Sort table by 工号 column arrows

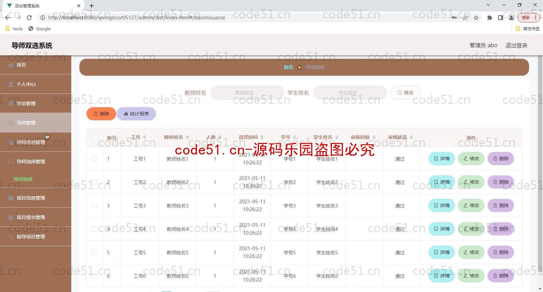145,137
